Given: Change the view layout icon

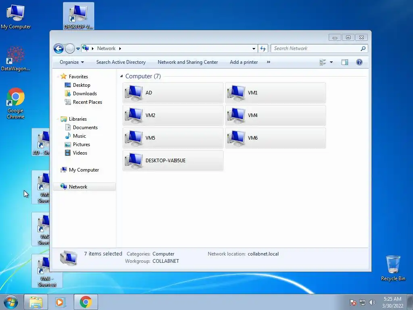Looking at the screenshot, I should pos(323,62).
